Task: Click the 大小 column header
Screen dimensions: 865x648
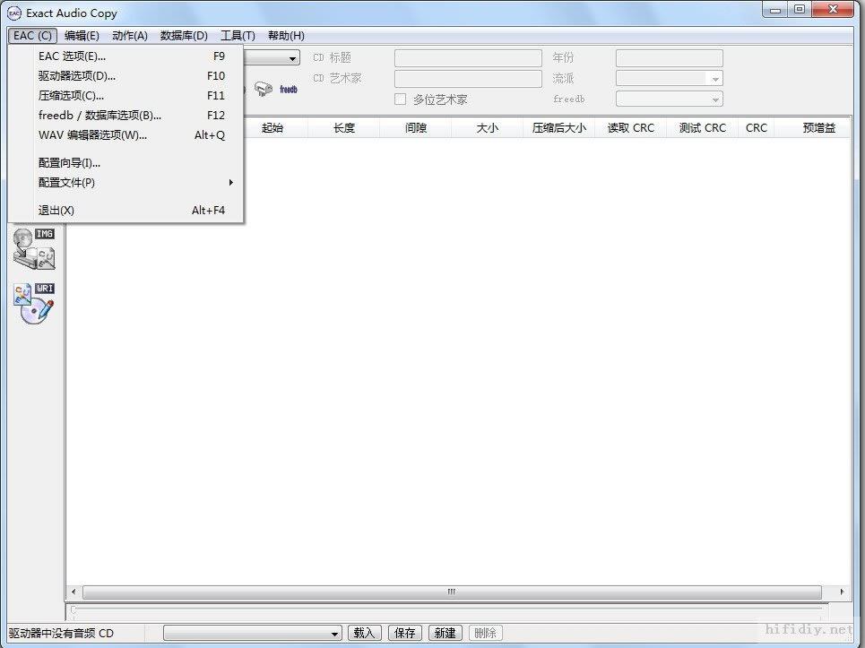Action: (487, 128)
